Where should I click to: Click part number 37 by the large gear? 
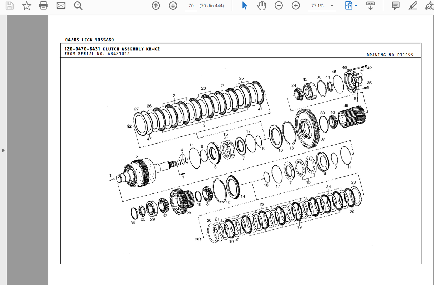323,139
